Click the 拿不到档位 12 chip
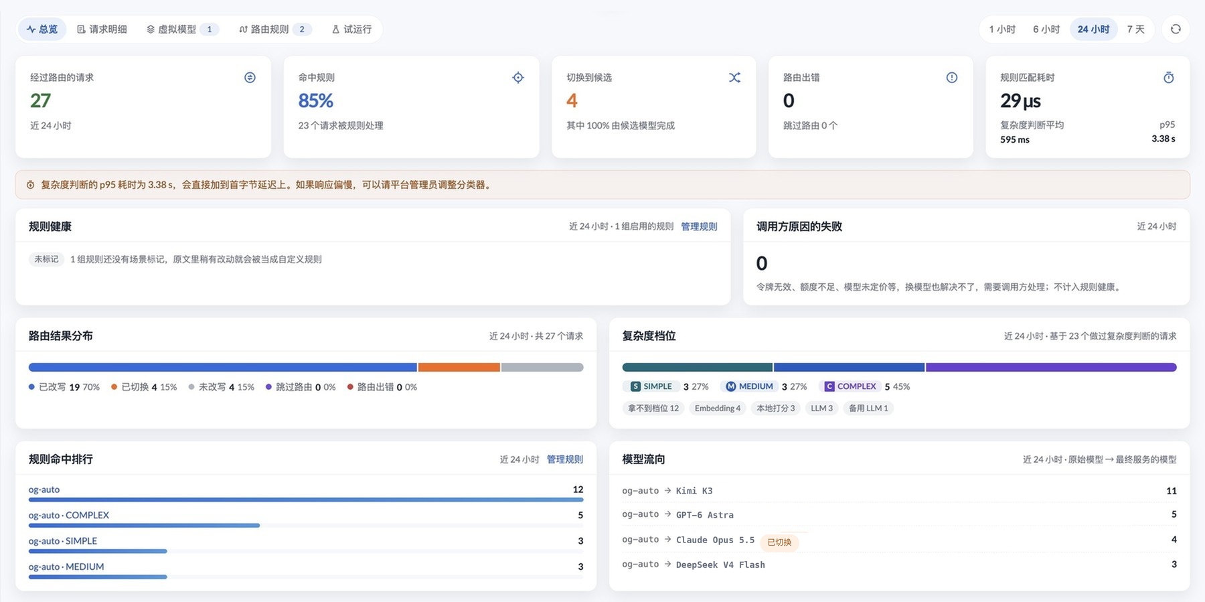 [653, 408]
